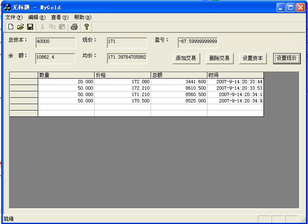
Task: Click the 设置资本 button
Action: (253, 59)
